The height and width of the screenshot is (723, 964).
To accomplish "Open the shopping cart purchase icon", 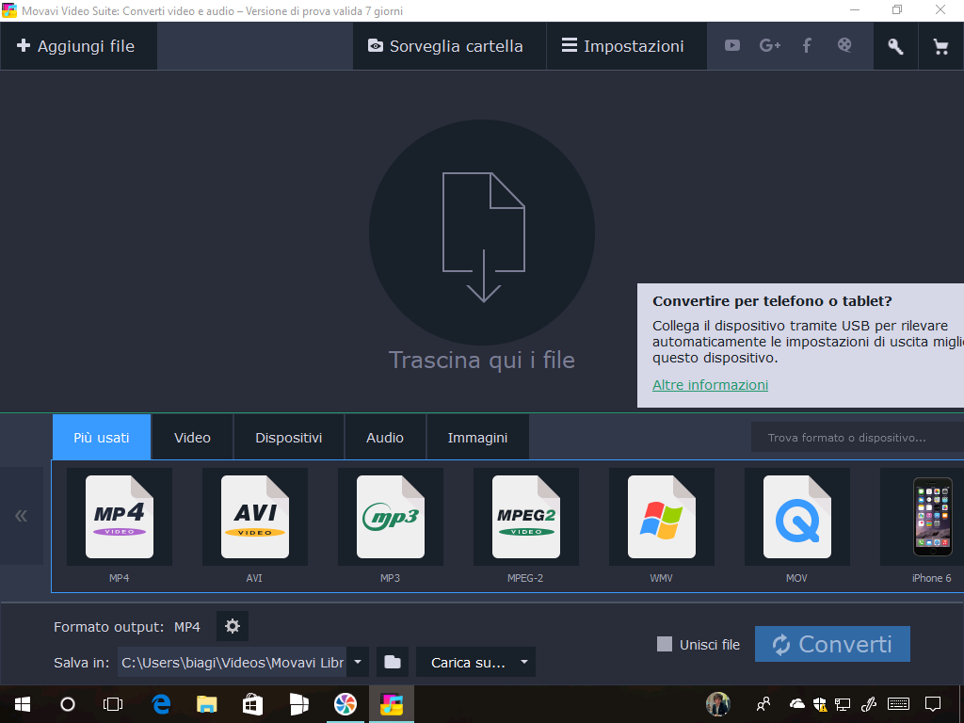I will point(940,46).
